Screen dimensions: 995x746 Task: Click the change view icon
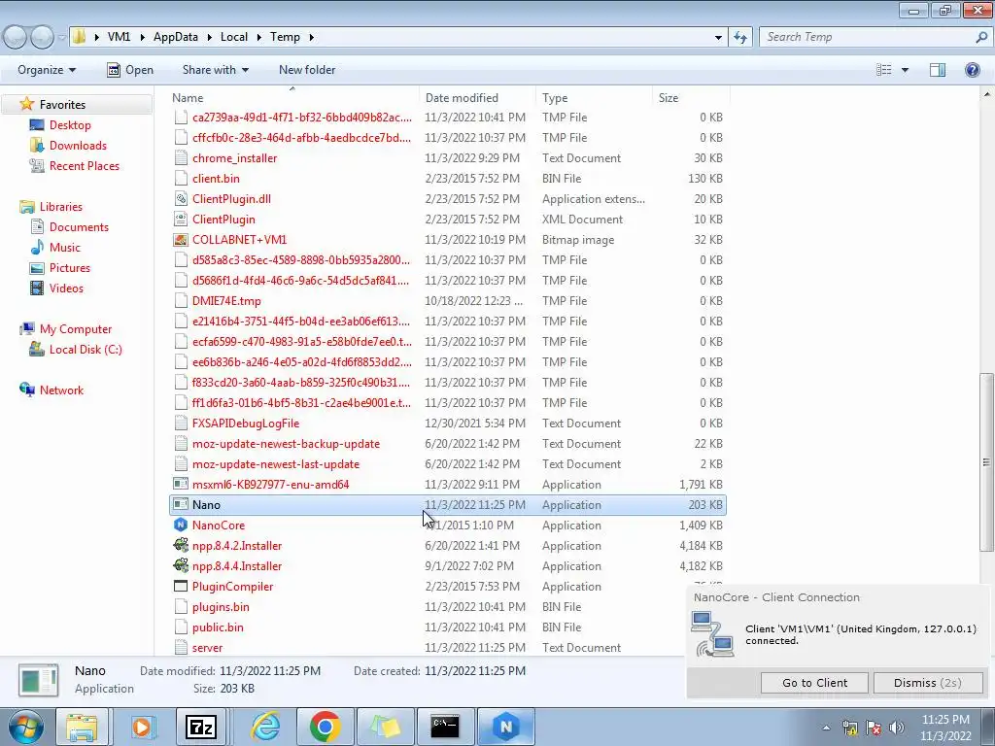(x=883, y=70)
